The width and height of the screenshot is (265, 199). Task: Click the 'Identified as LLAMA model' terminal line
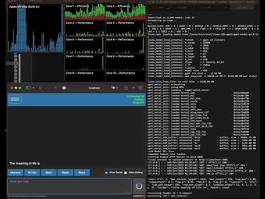tap(171, 18)
